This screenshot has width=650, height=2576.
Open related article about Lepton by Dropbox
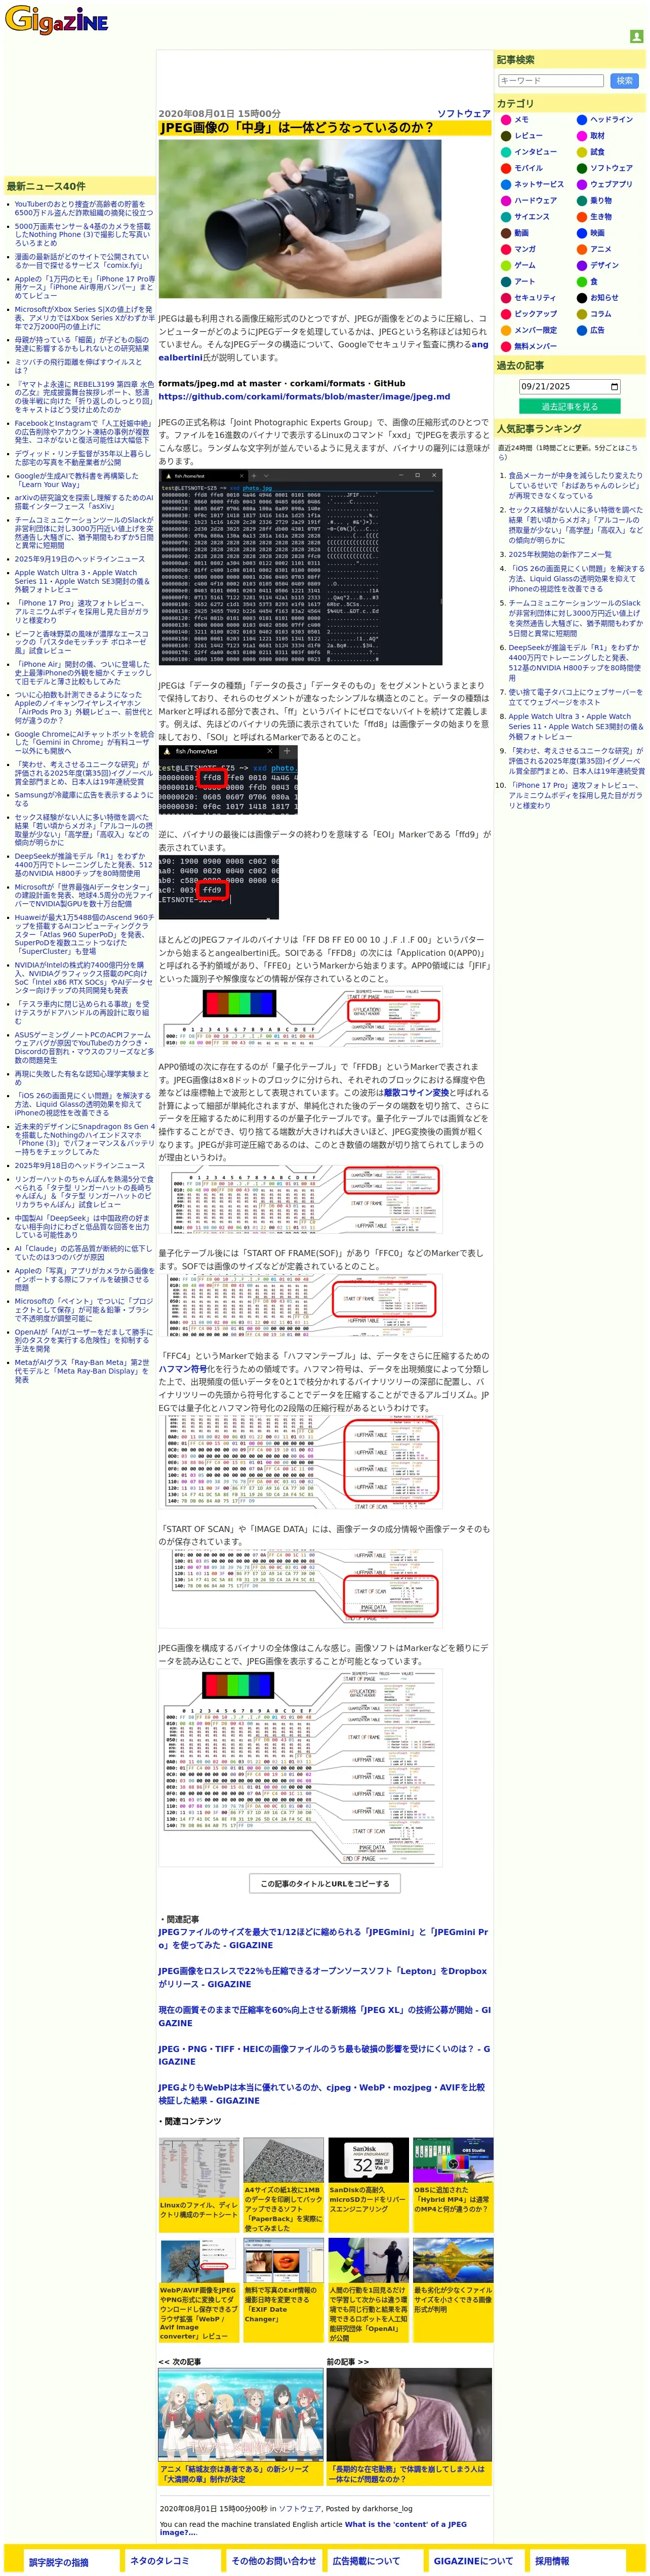[323, 1978]
